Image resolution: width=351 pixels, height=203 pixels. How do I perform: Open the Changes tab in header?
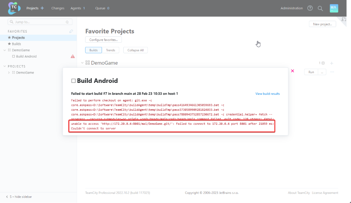pyautogui.click(x=58, y=8)
